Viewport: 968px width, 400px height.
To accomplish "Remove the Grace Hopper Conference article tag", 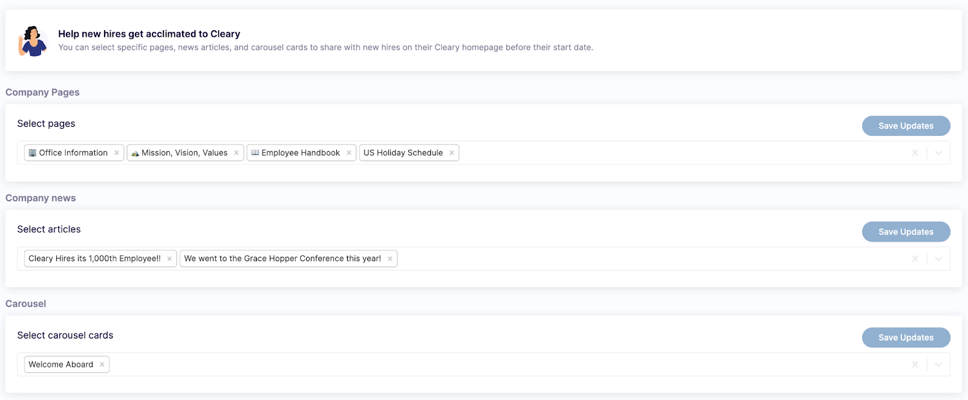I will [390, 259].
